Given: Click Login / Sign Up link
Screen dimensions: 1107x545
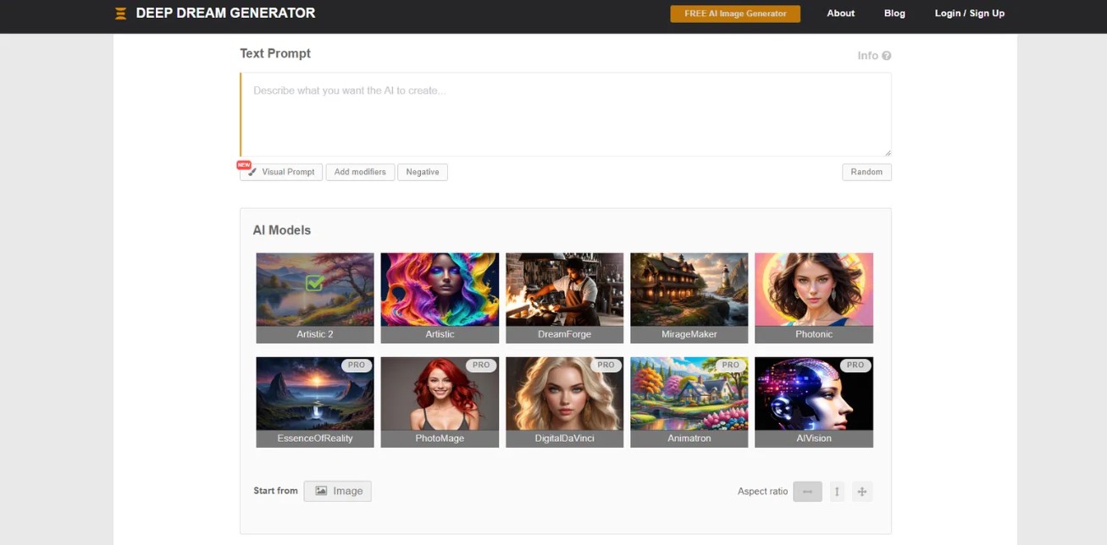Looking at the screenshot, I should (x=969, y=14).
